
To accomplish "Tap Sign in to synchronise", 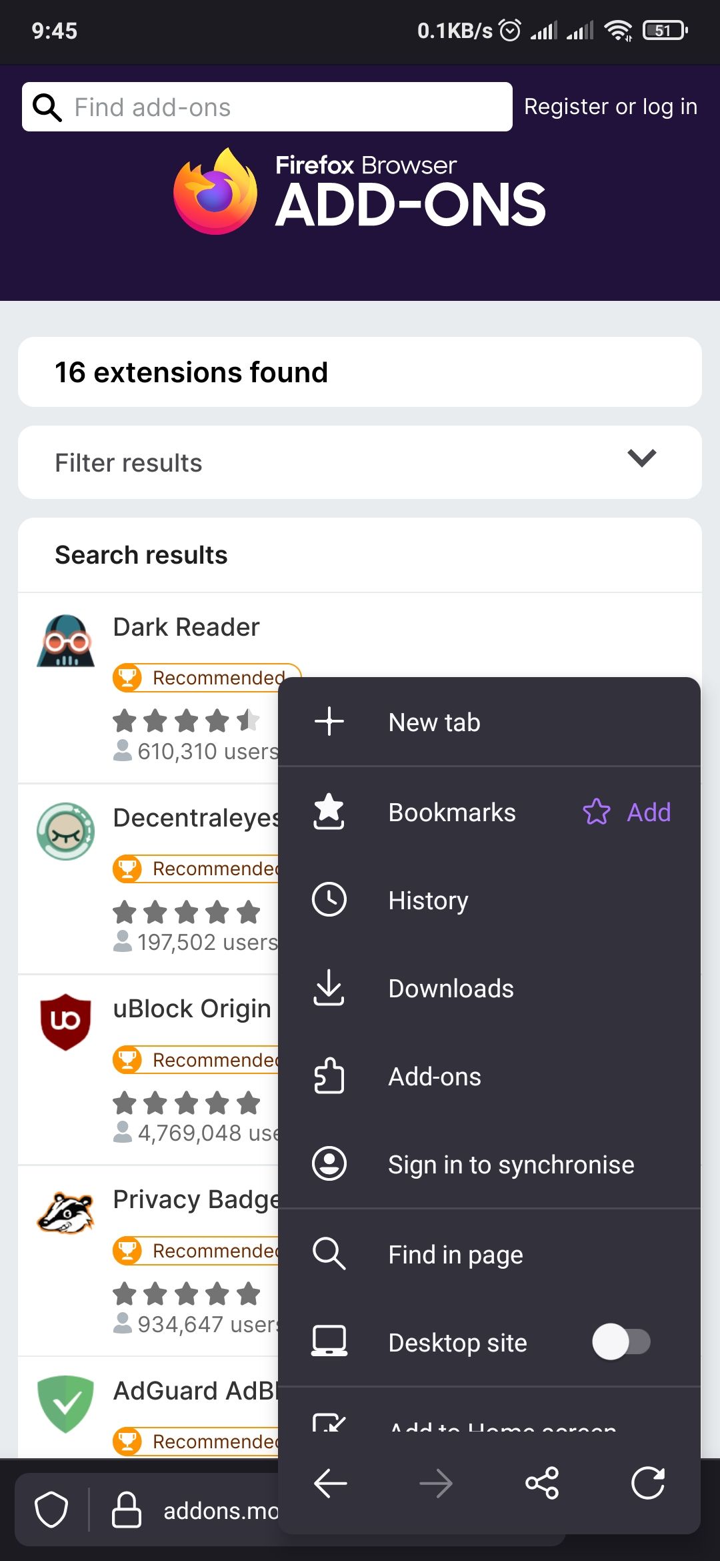I will click(x=511, y=1165).
